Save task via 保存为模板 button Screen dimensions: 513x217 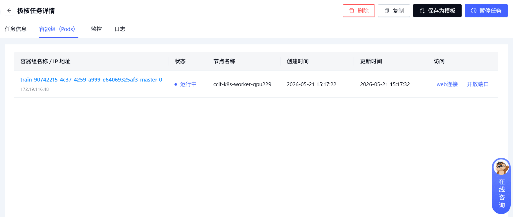(437, 11)
